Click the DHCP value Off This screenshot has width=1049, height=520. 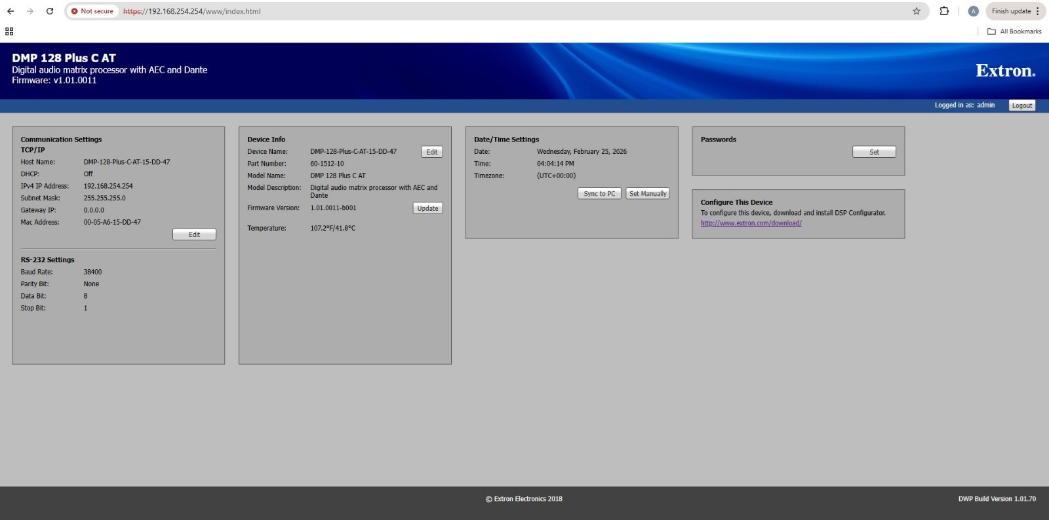point(88,174)
